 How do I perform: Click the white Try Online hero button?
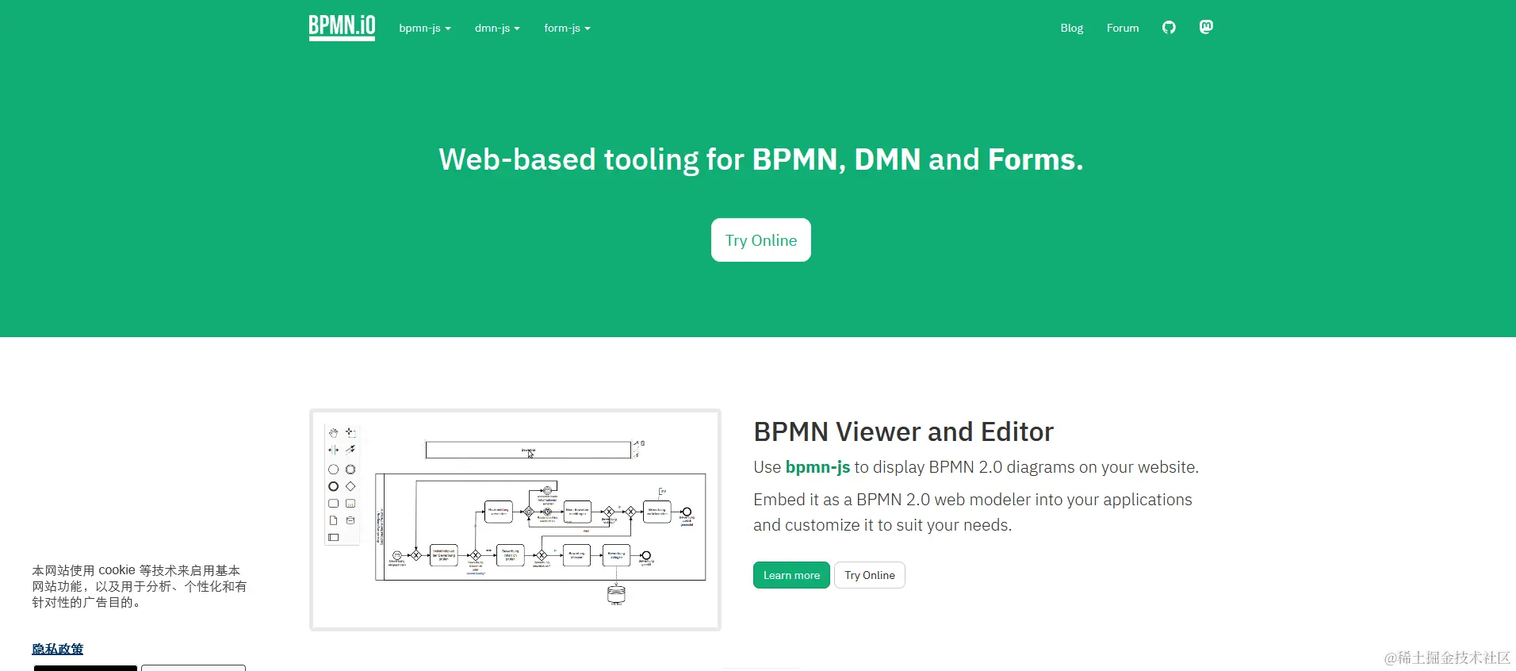761,240
